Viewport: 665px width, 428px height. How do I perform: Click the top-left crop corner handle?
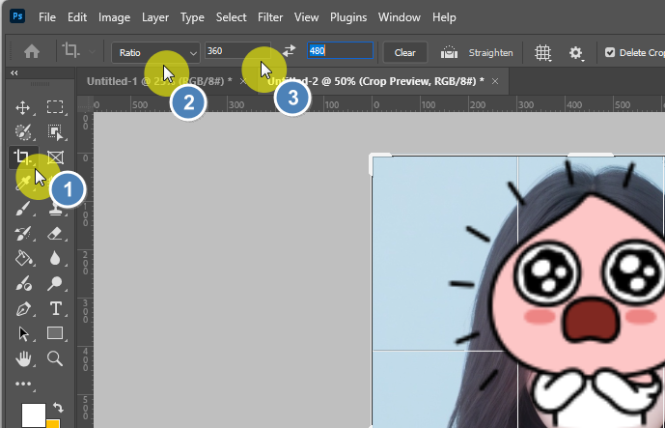tap(374, 157)
